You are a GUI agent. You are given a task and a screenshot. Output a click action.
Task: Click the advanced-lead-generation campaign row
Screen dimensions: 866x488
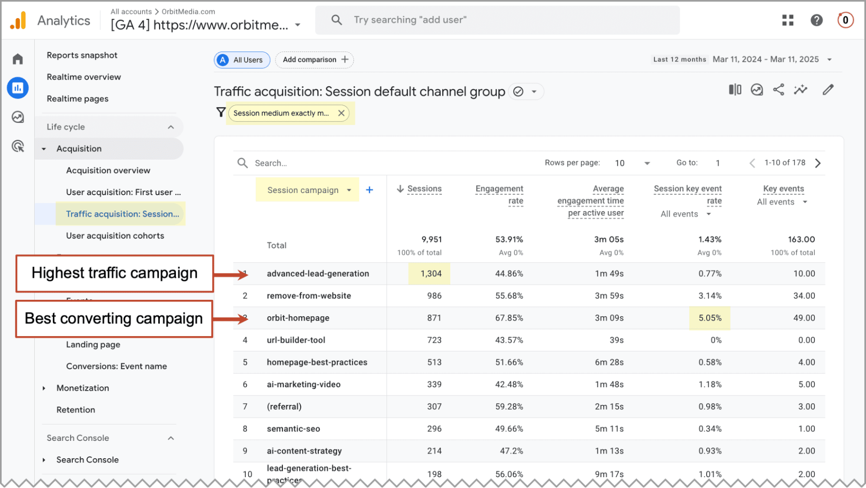pos(529,274)
